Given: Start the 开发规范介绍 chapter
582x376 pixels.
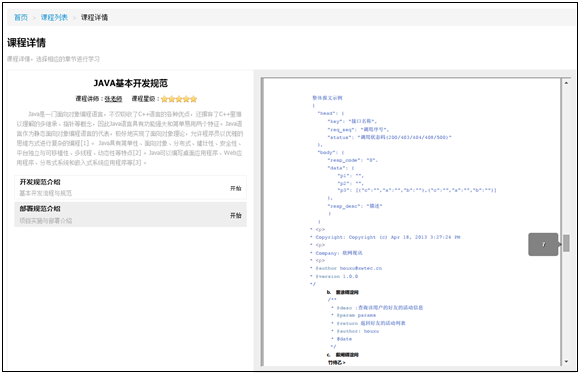Looking at the screenshot, I should tap(236, 188).
